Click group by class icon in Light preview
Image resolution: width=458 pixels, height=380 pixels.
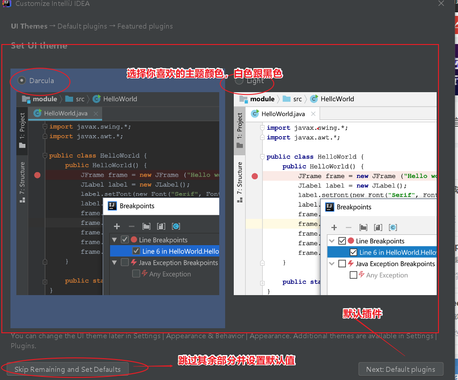click(393, 227)
